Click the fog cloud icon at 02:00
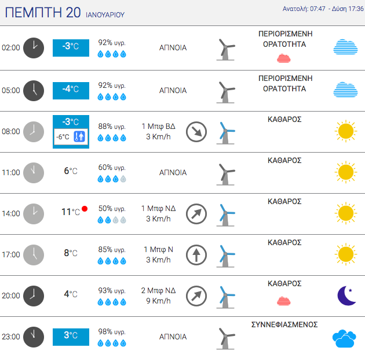Viewport: 365px width, 355px height. pos(345,47)
